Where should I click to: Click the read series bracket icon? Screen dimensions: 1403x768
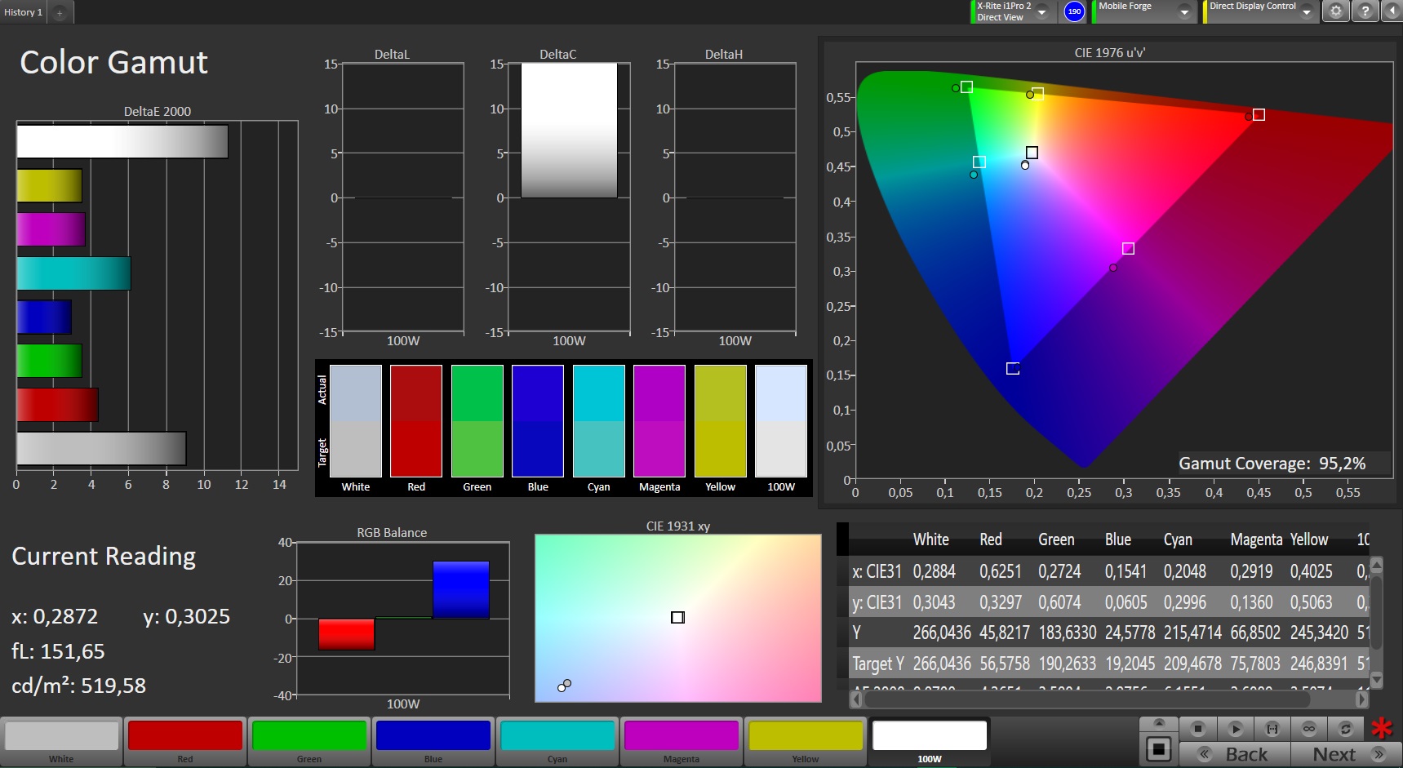click(x=1272, y=728)
